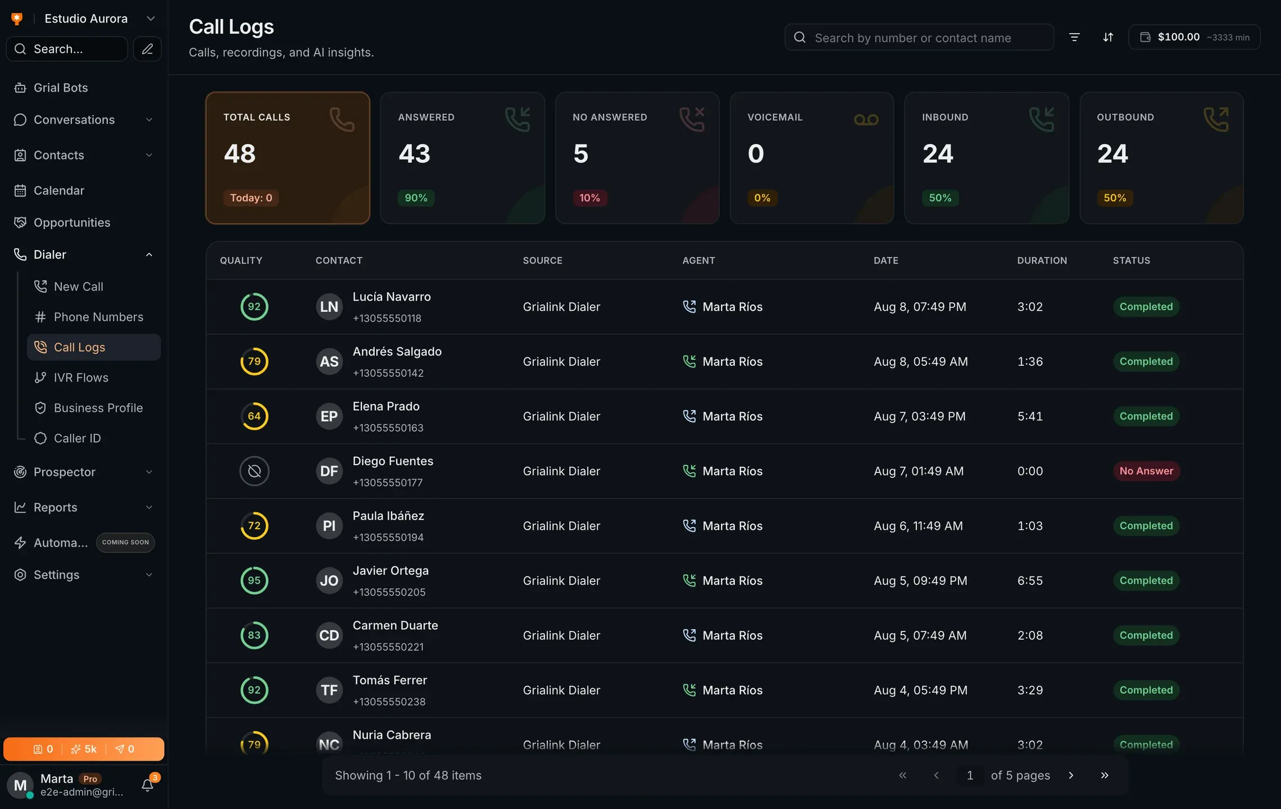Select the No Answered stat card

[x=637, y=158]
